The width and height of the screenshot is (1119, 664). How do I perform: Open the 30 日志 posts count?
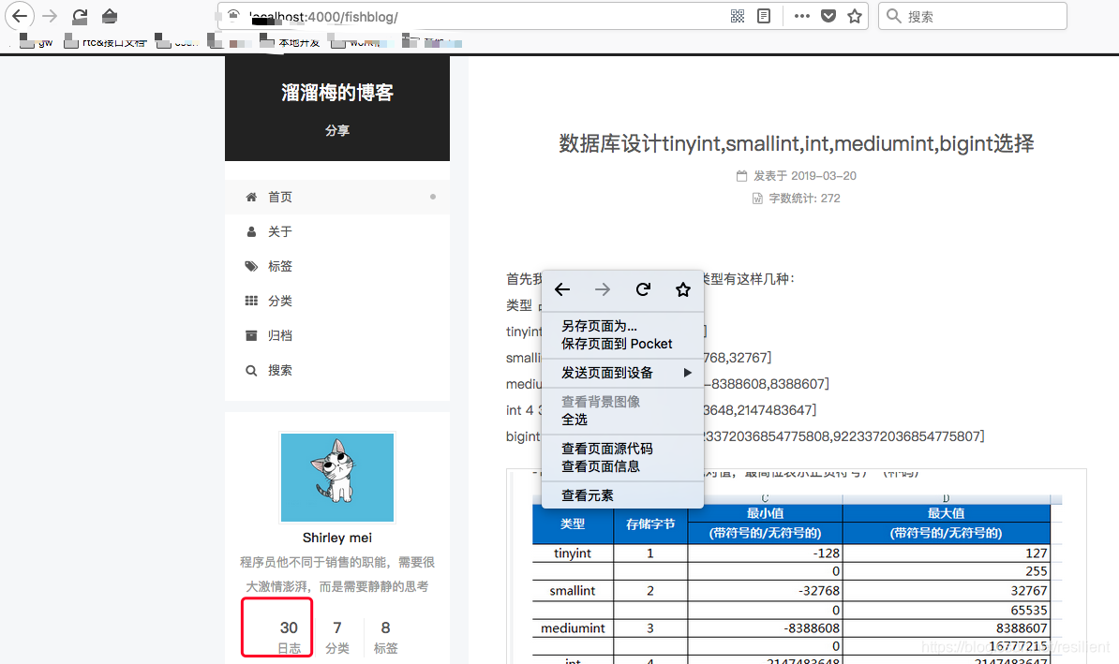pos(289,636)
